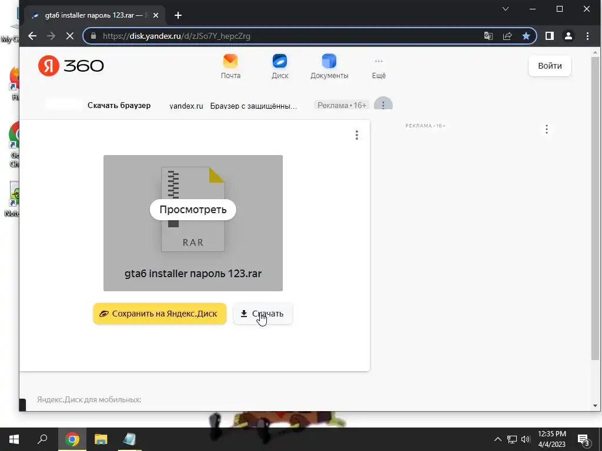The height and width of the screenshot is (451, 602).
Task: Click Сохранить на Яндекс.Диск button
Action: [x=160, y=314]
